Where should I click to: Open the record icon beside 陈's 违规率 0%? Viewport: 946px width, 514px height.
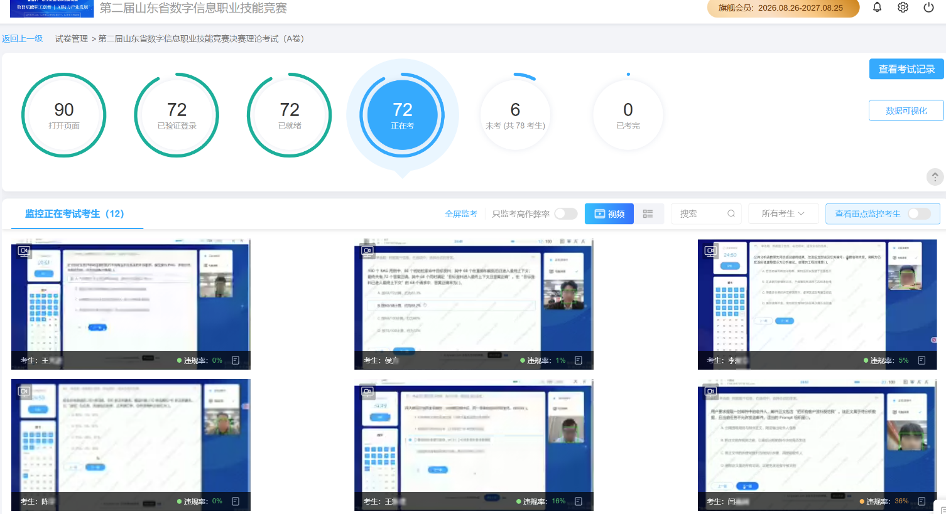[x=236, y=501]
